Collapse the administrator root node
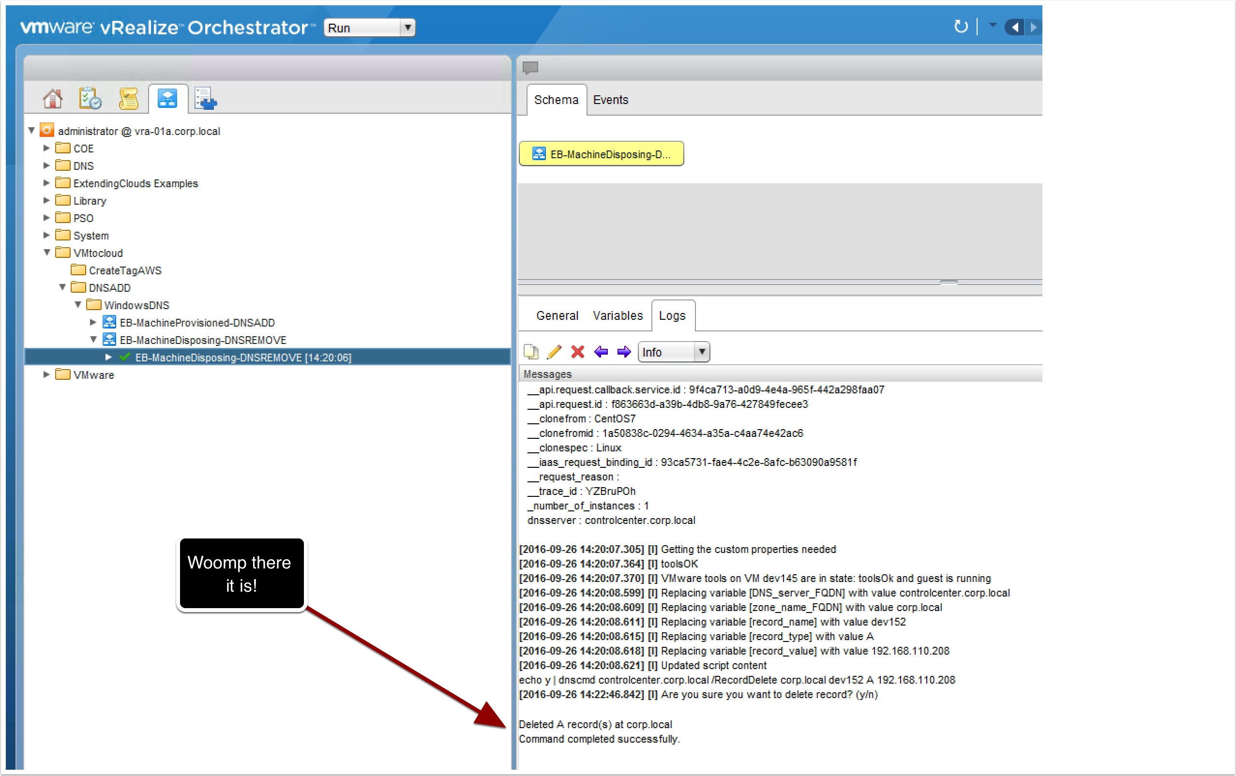The height and width of the screenshot is (776, 1236). pyautogui.click(x=31, y=130)
